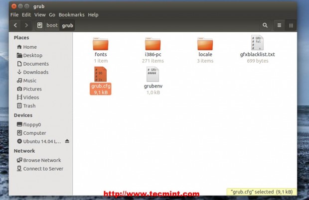Open Videos label in Places
Viewport: 309px width, 200px height.
pyautogui.click(x=31, y=98)
